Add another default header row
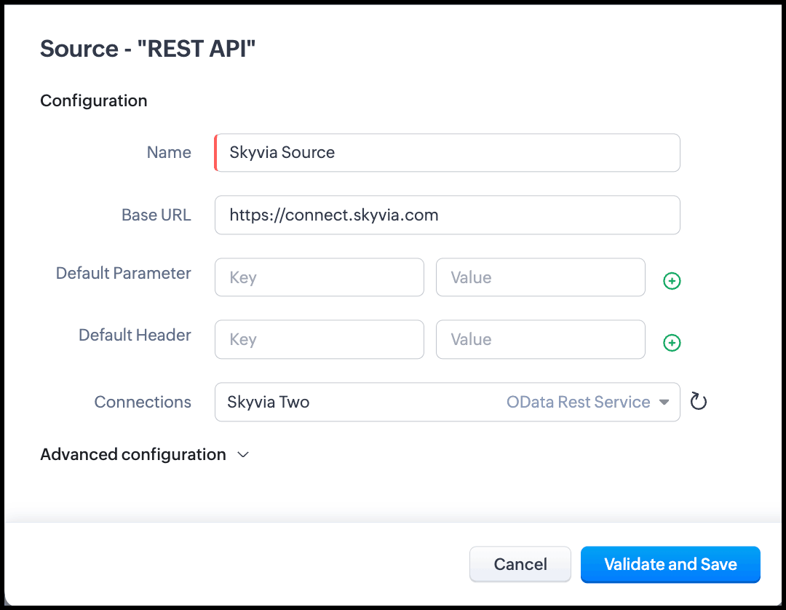The width and height of the screenshot is (786, 610). (x=672, y=343)
